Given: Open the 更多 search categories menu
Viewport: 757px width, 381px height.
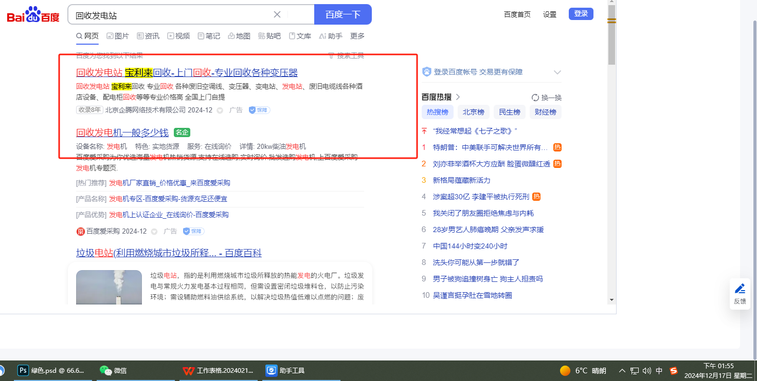Looking at the screenshot, I should coord(357,36).
